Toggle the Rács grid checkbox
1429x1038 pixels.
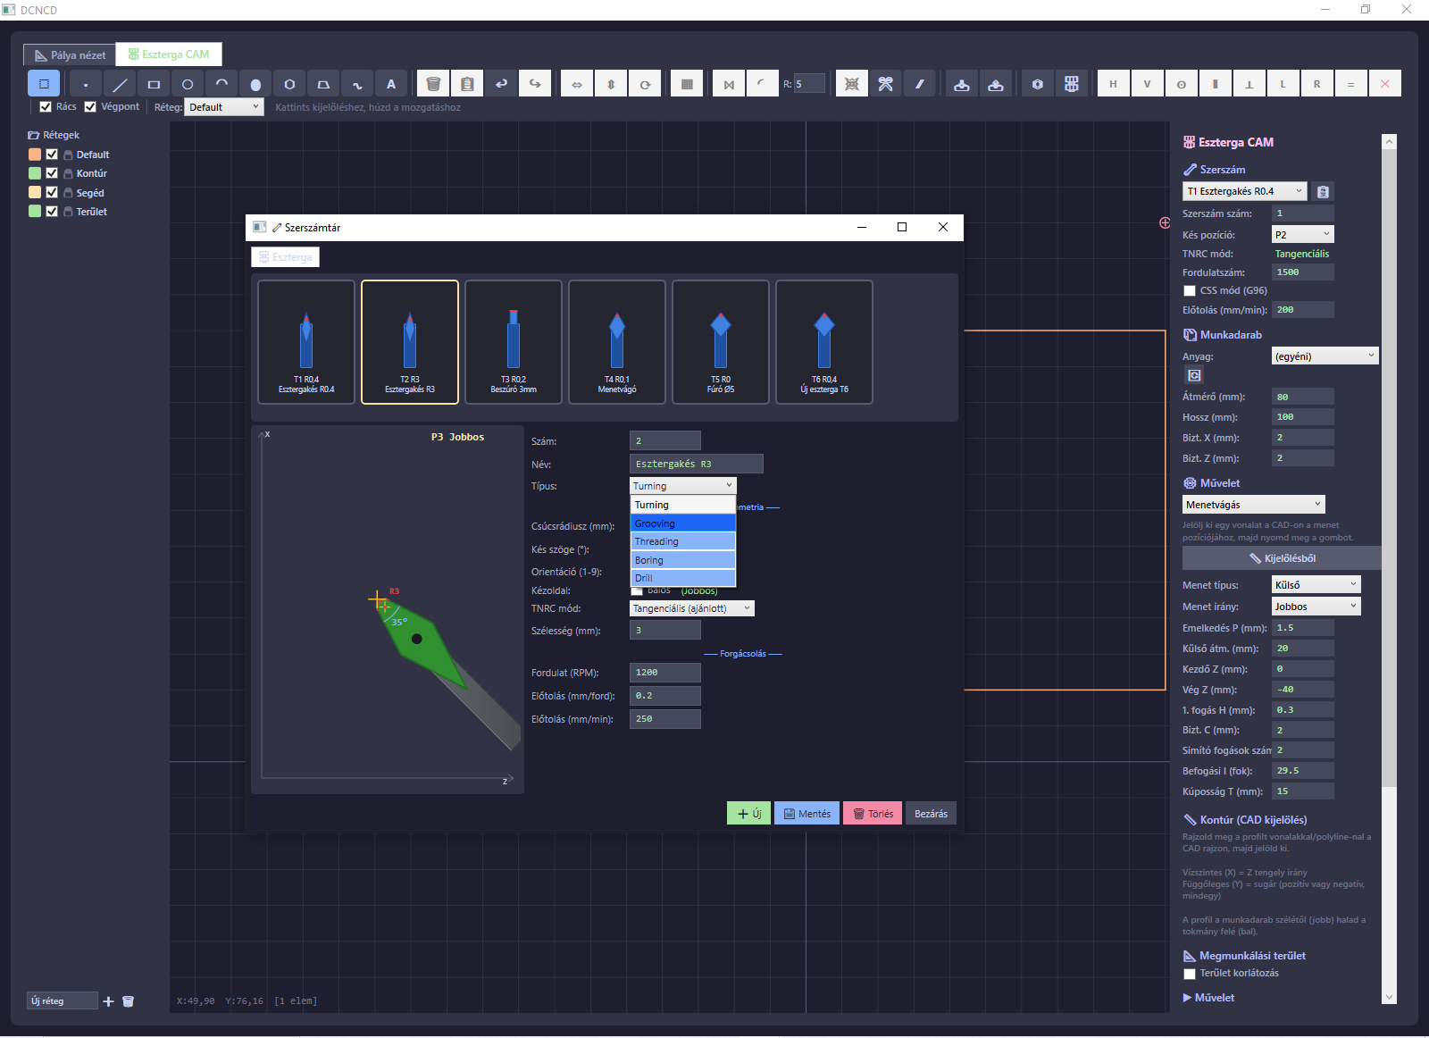click(46, 106)
